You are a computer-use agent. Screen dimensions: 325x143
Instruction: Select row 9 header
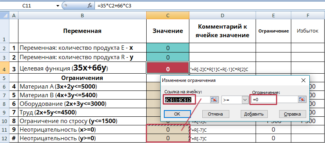tap(5, 112)
